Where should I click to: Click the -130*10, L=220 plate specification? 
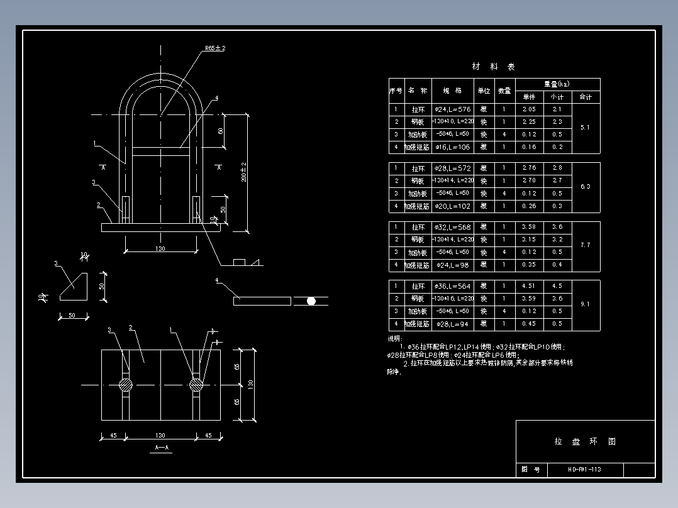(x=453, y=121)
